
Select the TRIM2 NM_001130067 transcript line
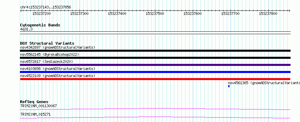pos(155,109)
